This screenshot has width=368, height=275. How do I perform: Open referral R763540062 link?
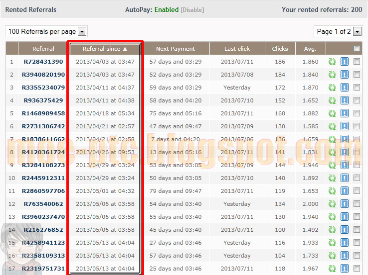pyautogui.click(x=43, y=204)
